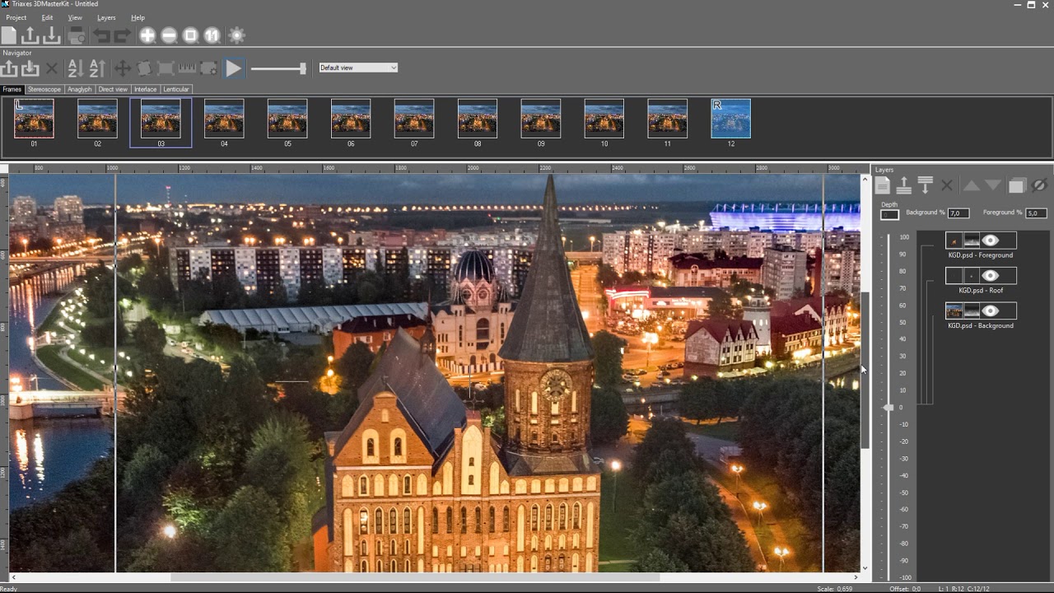Open the Lenticular tab
The height and width of the screenshot is (593, 1054).
176,89
